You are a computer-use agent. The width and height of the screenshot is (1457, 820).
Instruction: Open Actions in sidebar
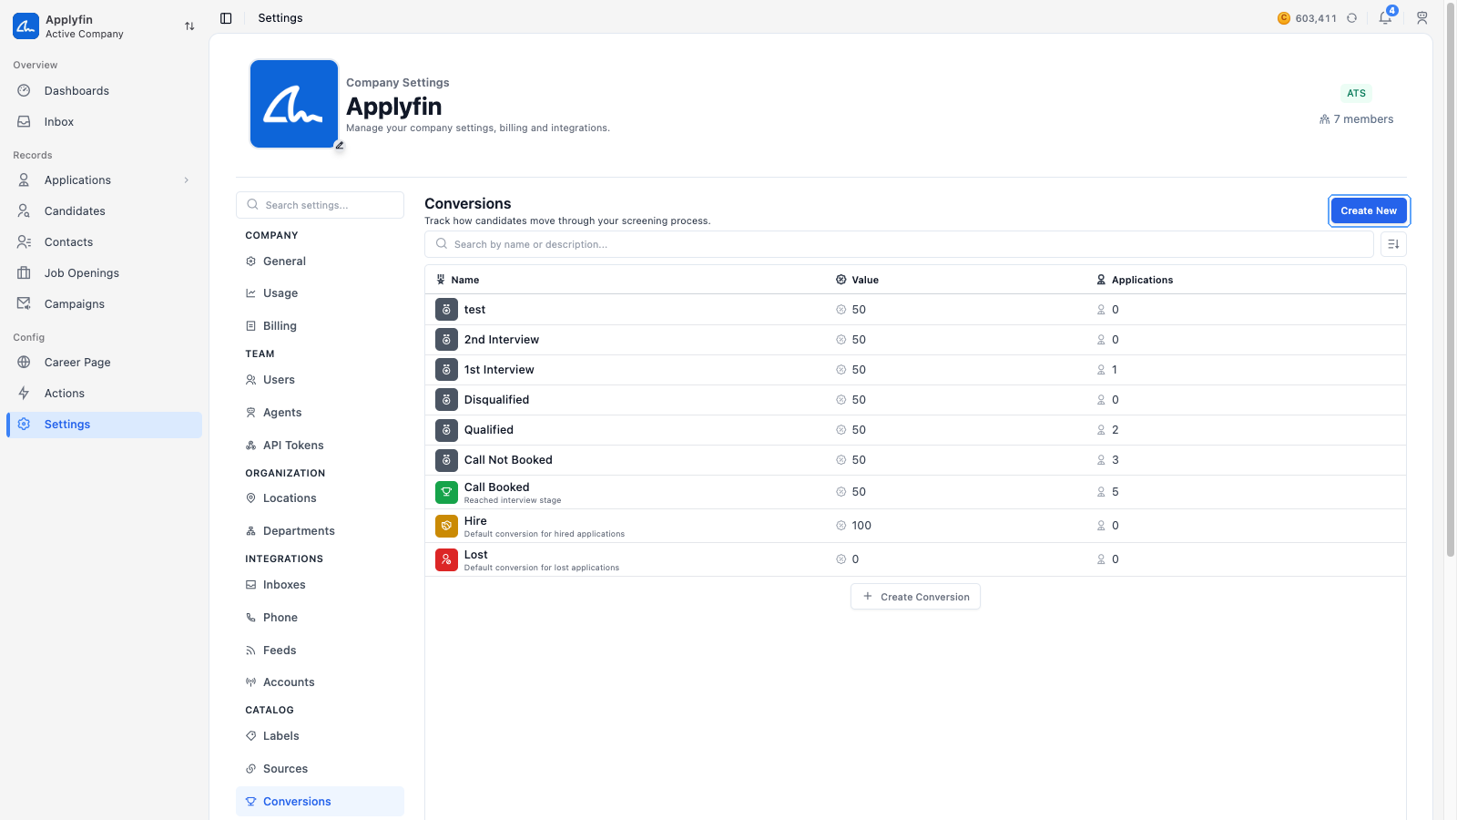[104, 394]
